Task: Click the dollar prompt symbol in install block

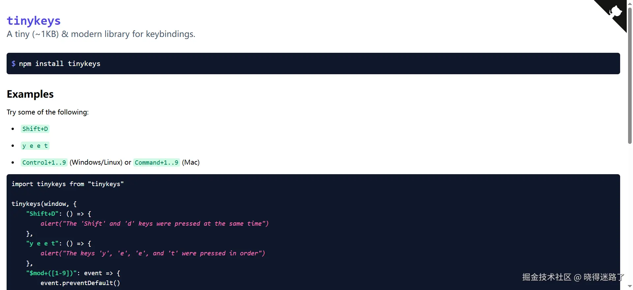Action: click(14, 63)
